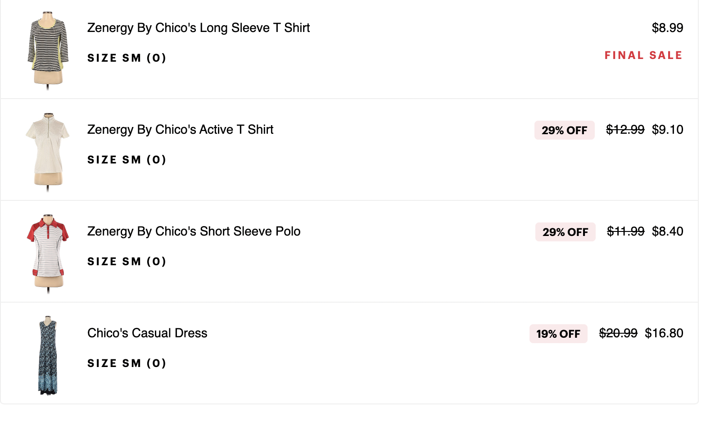Open the cream Active T Shirt thumbnail

tap(48, 152)
